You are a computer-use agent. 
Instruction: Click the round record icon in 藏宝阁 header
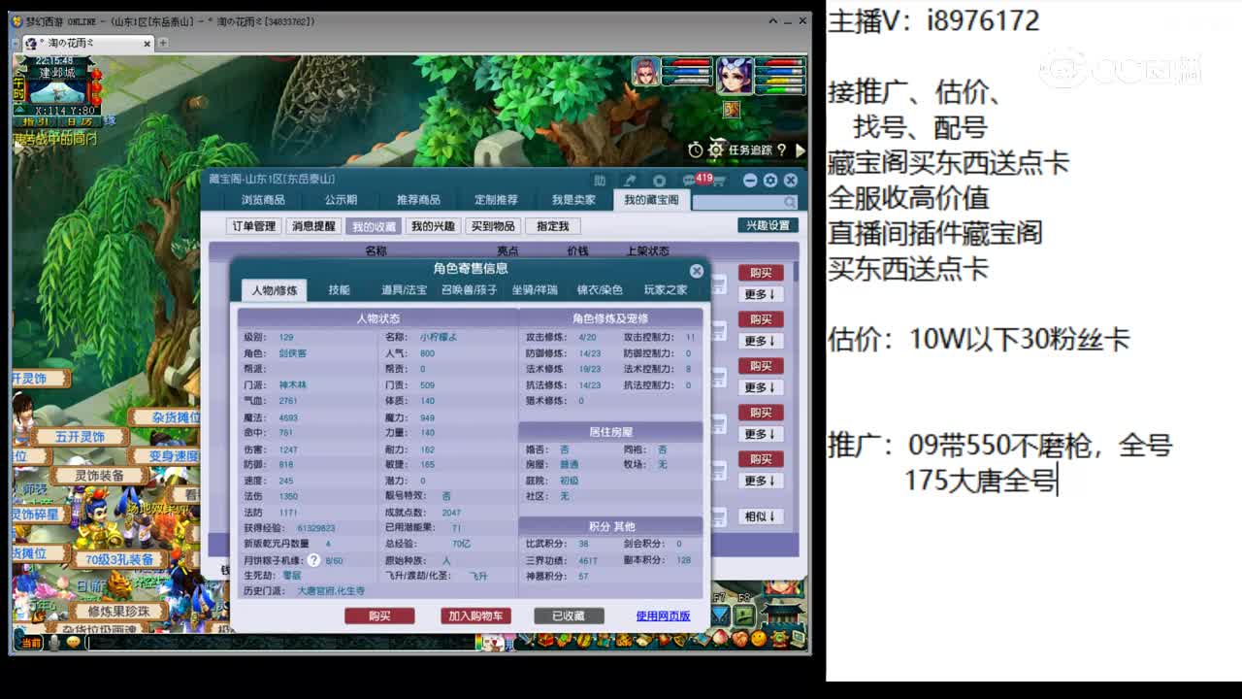coord(659,181)
